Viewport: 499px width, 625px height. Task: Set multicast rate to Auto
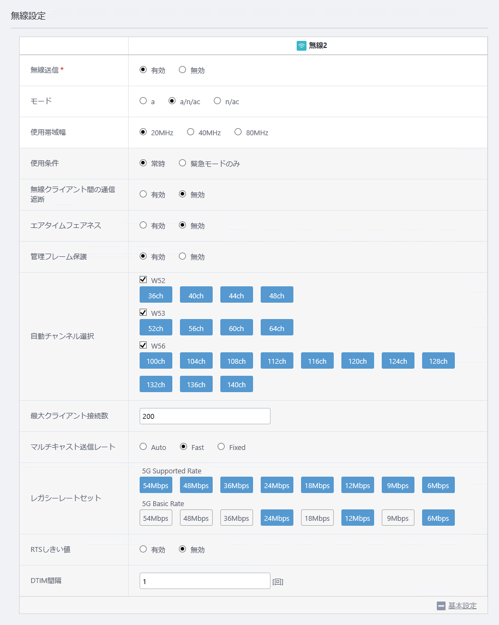pos(143,447)
